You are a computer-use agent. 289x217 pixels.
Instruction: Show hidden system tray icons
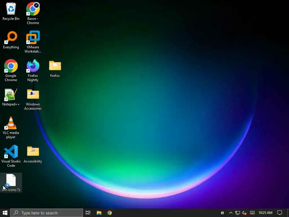(x=231, y=213)
